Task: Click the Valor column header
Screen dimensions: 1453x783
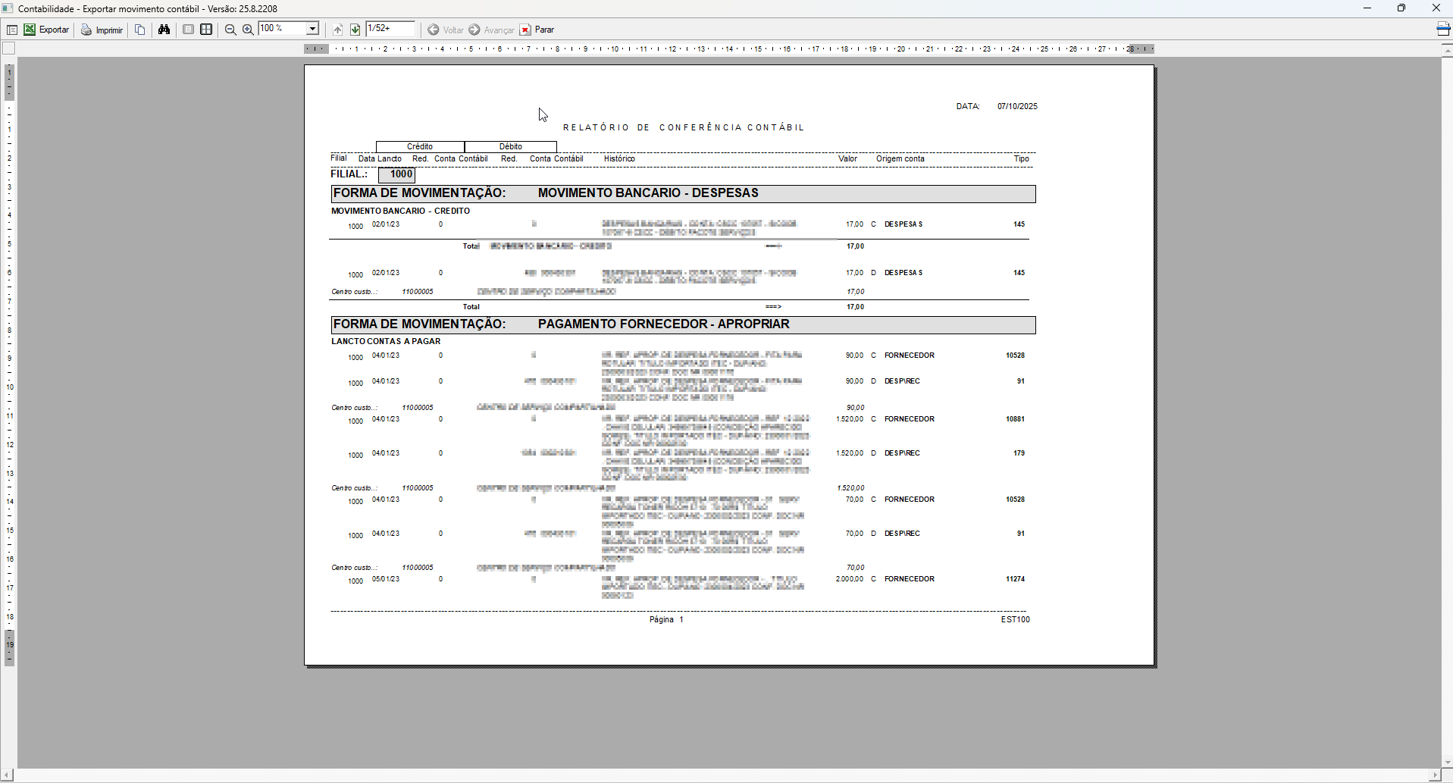Action: click(x=847, y=158)
